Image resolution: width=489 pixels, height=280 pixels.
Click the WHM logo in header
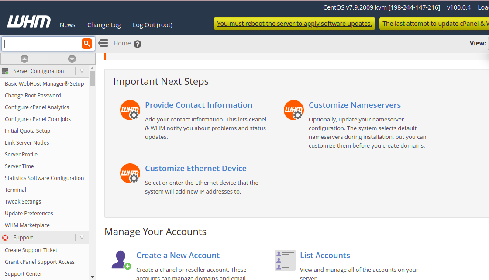pos(29,21)
